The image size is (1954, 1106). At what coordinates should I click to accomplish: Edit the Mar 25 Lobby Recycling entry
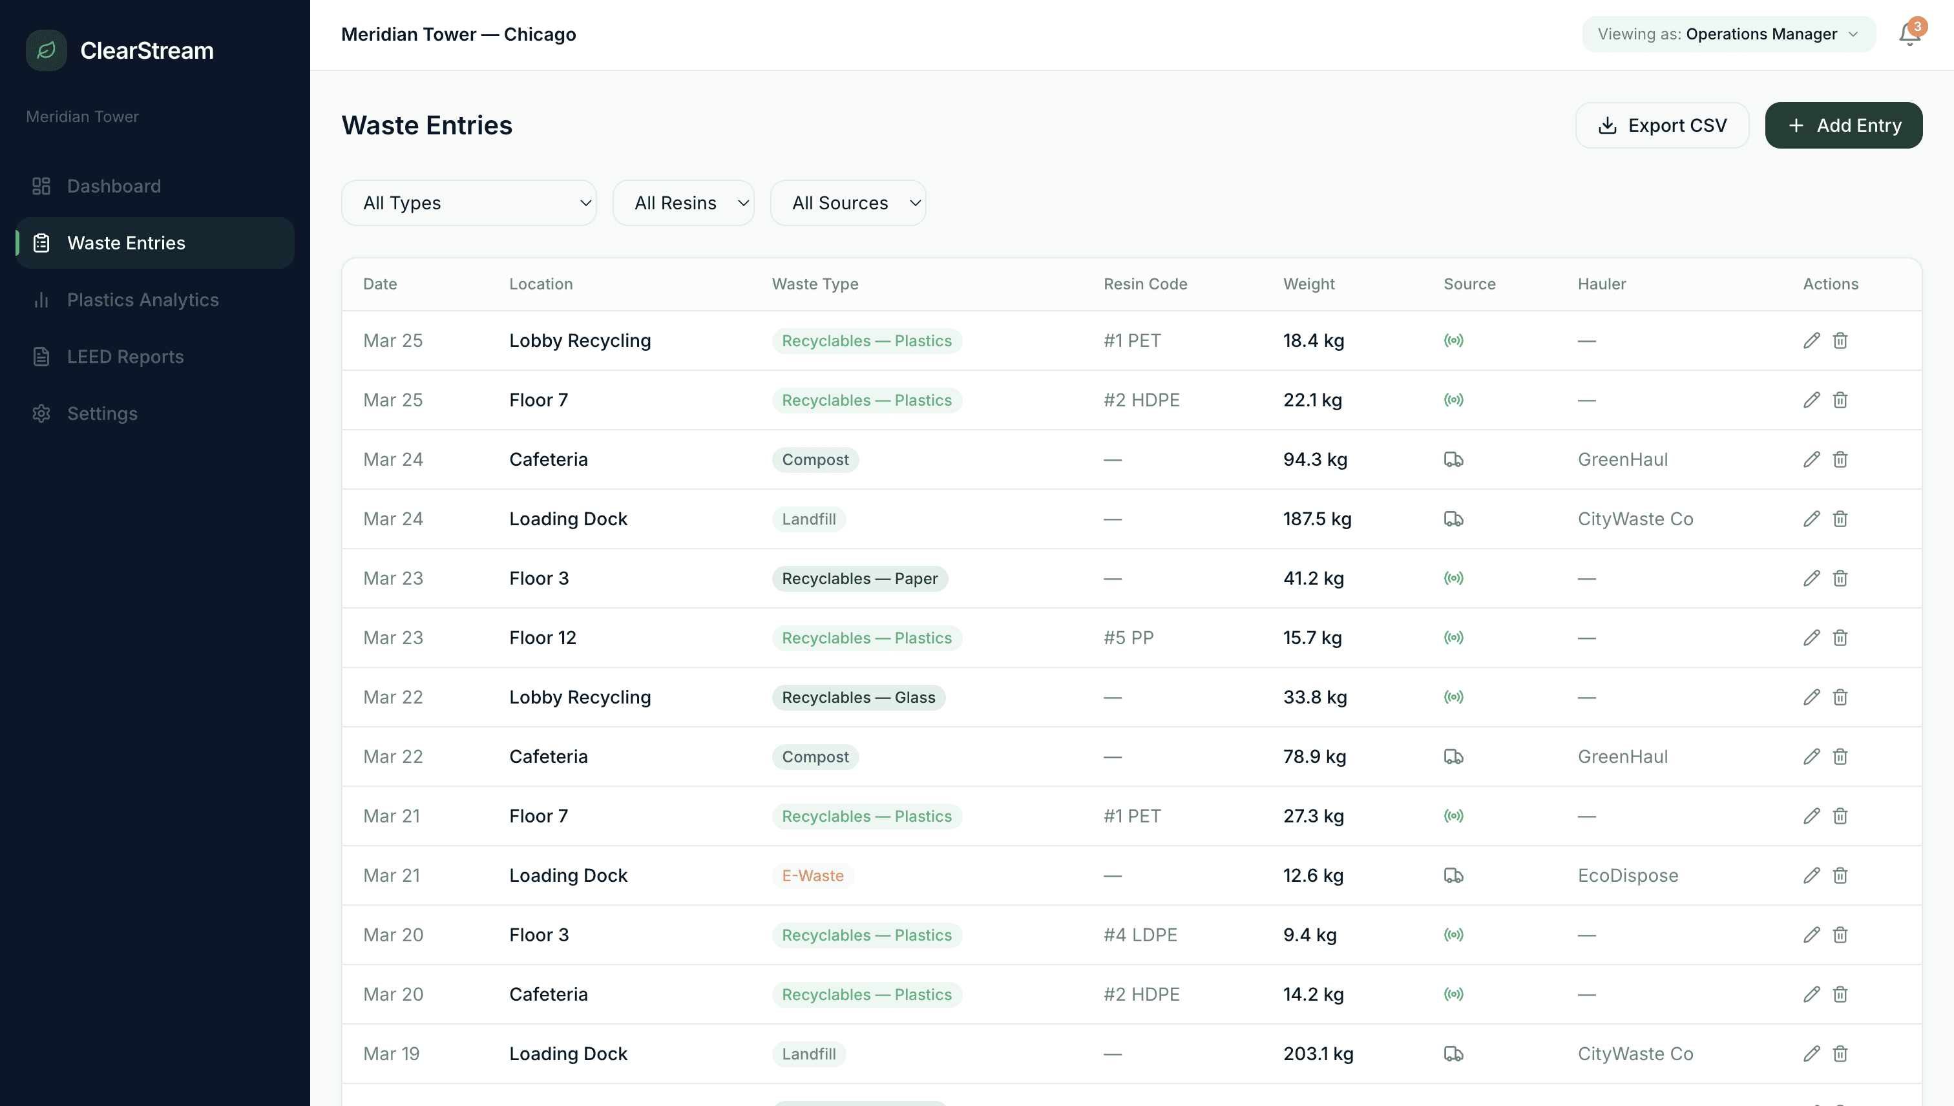[1811, 340]
